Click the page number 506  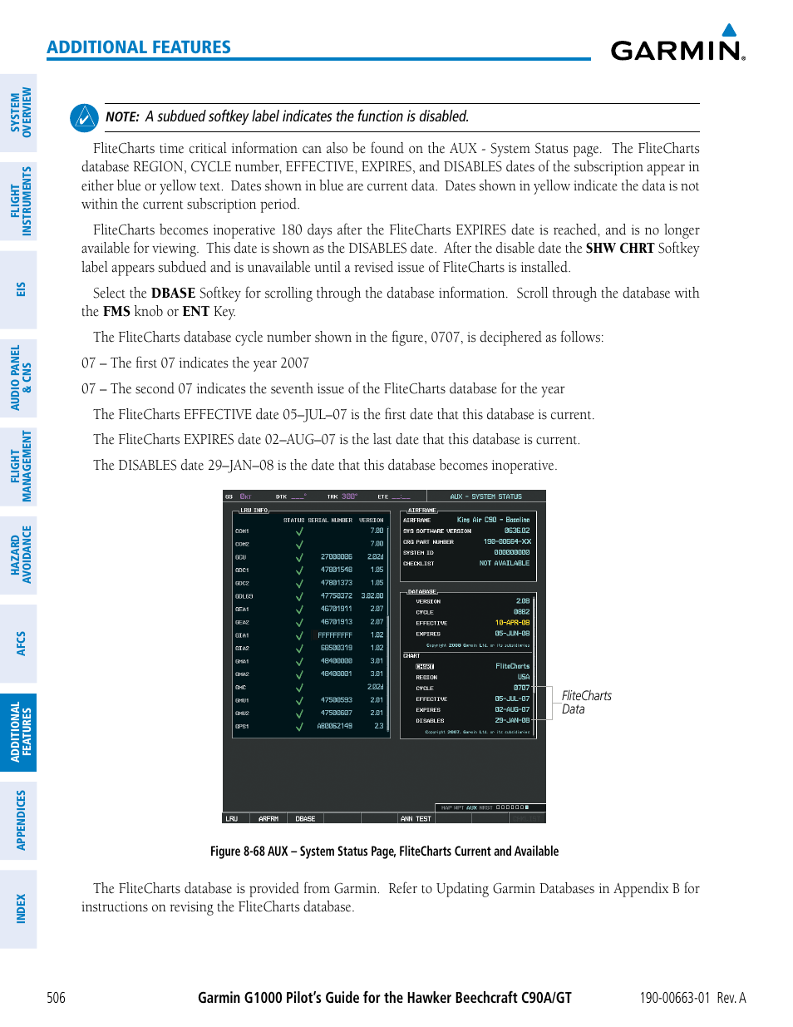tap(56, 998)
